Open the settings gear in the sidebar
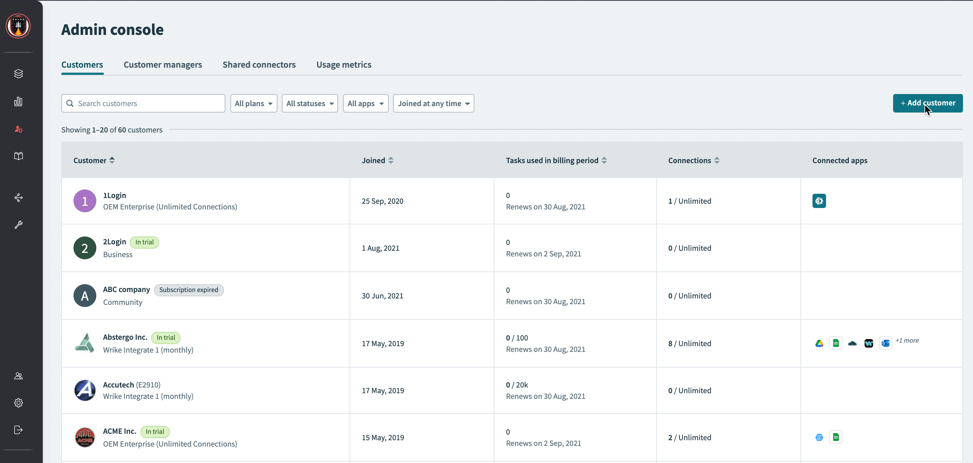 [x=18, y=403]
